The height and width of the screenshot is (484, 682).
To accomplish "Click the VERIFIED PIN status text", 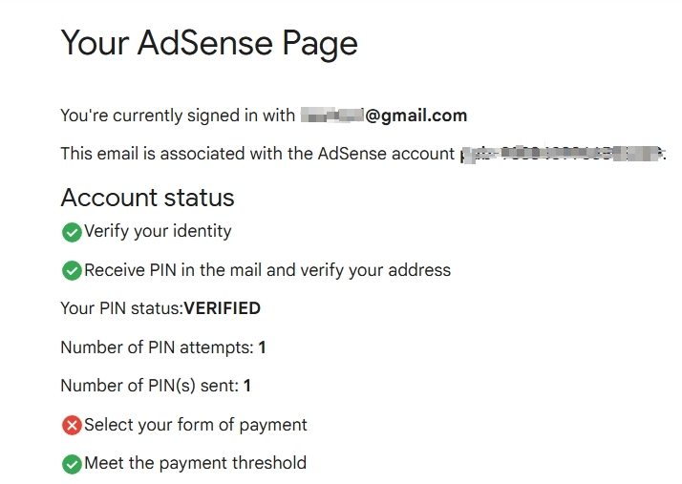I will click(x=223, y=308).
